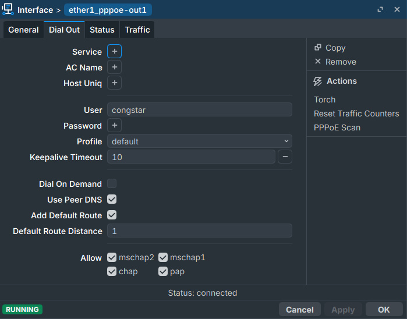The height and width of the screenshot is (319, 407).
Task: Remove Keepalive Timeout with minus icon
Action: click(285, 157)
